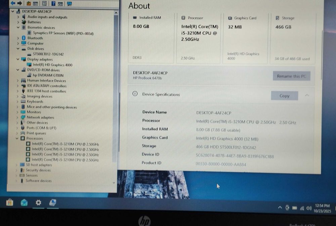Viewport: 336px width, 226px height.
Task: Click the Display adapters category icon
Action: tap(24, 59)
